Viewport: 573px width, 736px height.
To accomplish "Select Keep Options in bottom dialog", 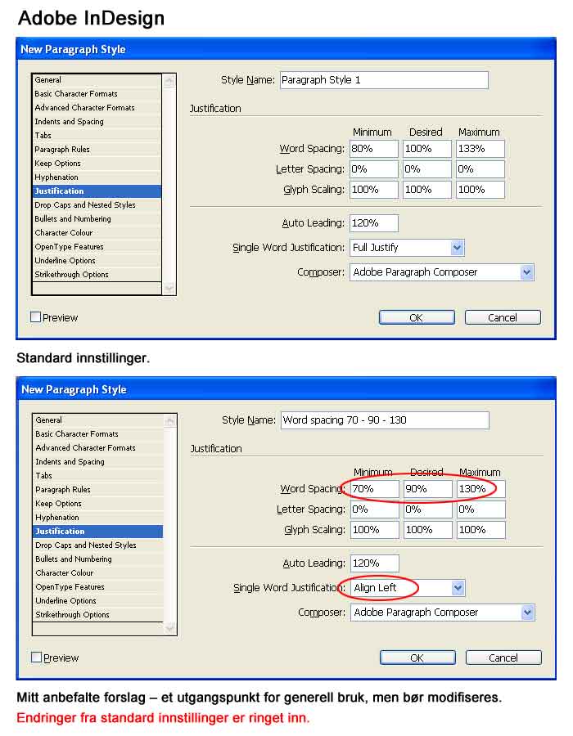I will 98,504.
